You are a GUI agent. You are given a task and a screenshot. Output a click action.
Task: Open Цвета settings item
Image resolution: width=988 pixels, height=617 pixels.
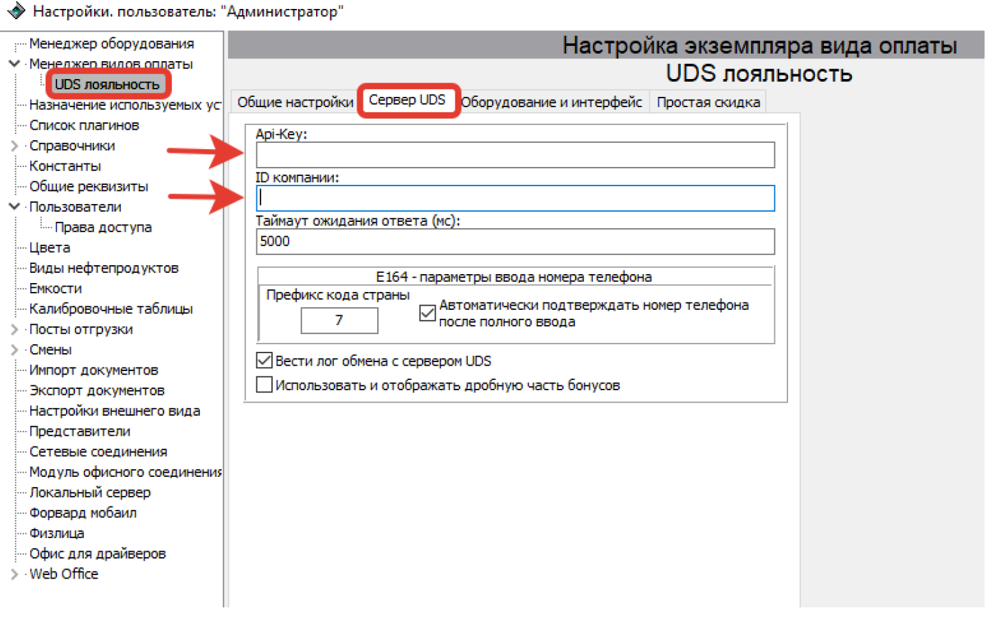point(49,248)
